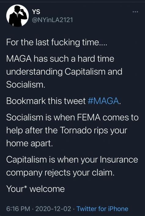Open the YS silhouette profile avatar
The width and height of the screenshot is (145, 216).
click(17, 16)
